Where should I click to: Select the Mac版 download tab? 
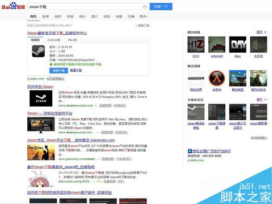(x=72, y=40)
